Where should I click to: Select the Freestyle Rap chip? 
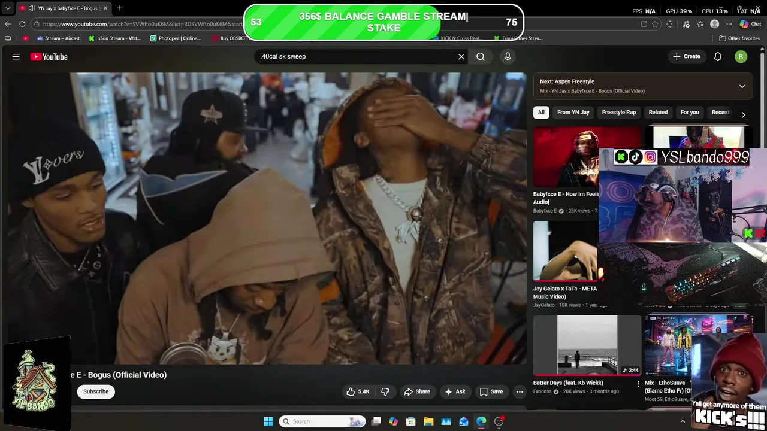click(619, 112)
